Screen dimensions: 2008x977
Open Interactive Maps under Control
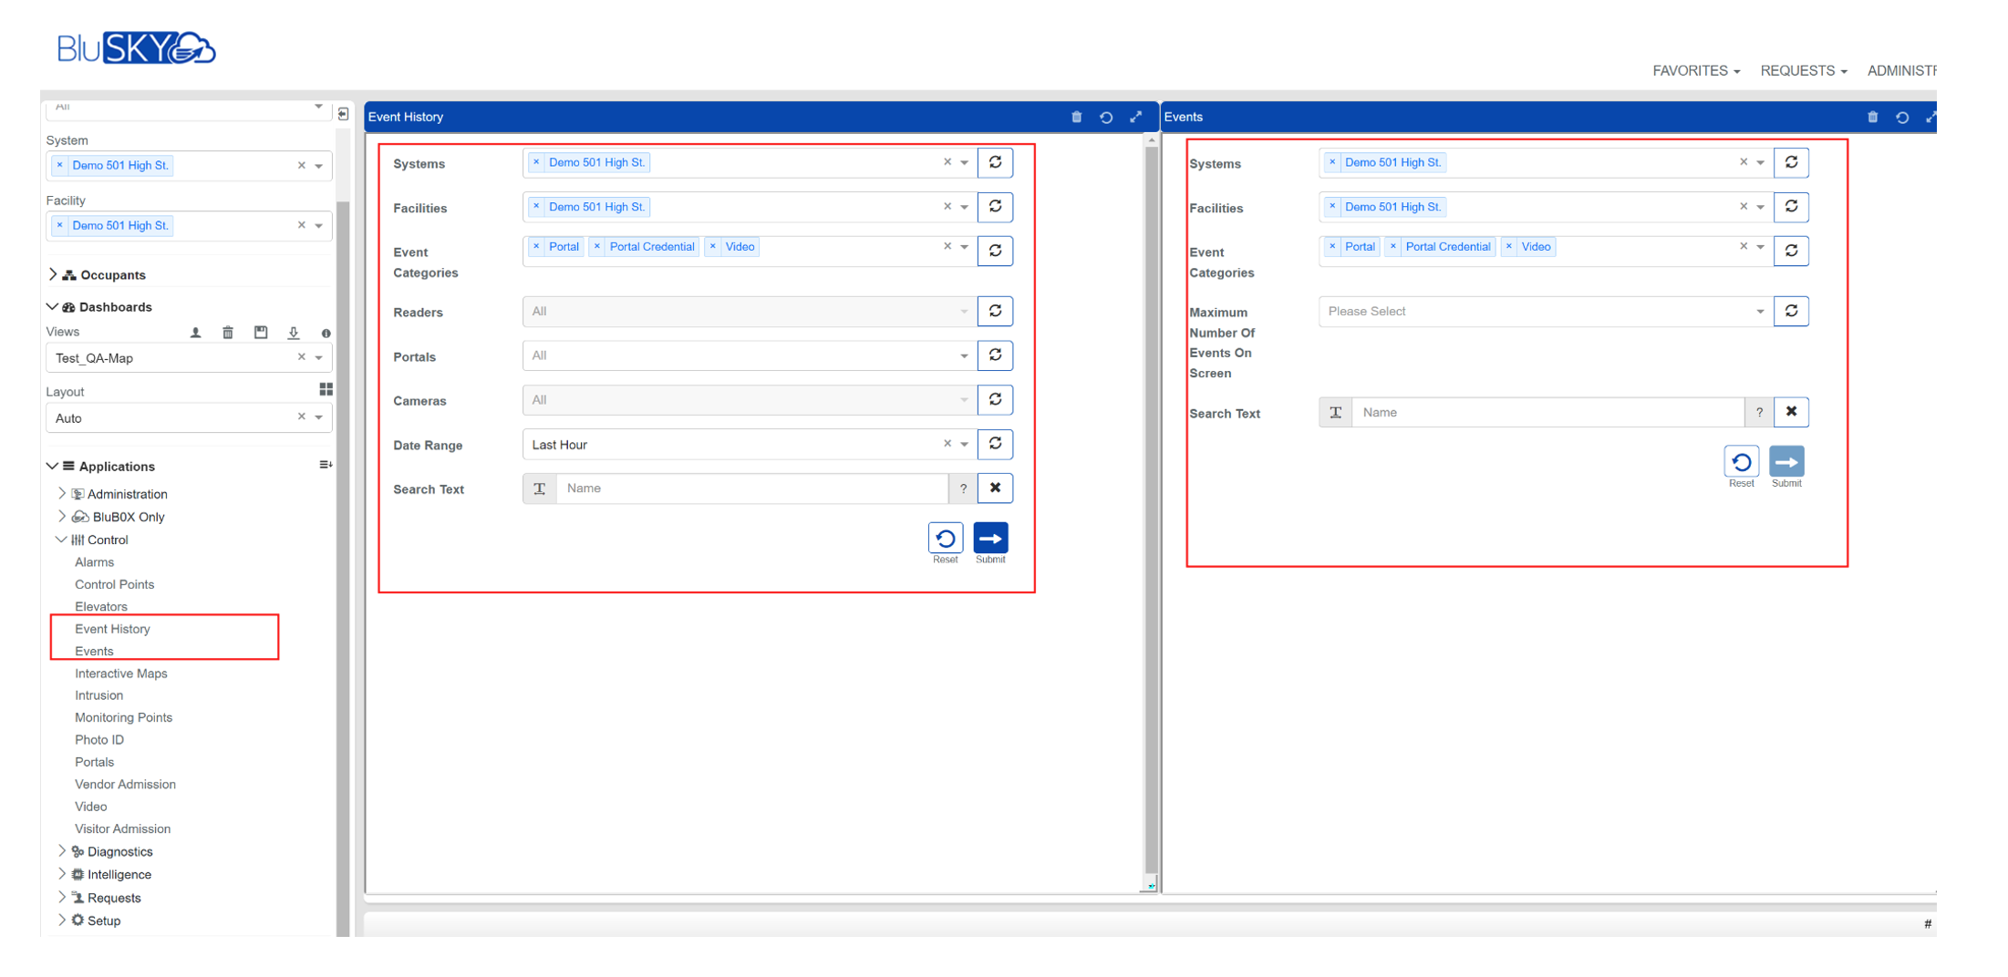click(121, 674)
